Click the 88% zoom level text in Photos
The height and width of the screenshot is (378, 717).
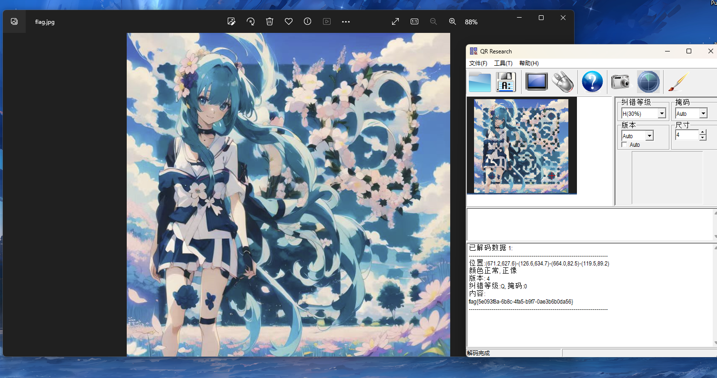pos(471,22)
